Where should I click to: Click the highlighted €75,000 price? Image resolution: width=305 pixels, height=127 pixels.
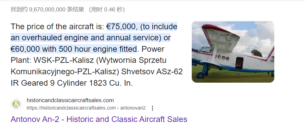tap(121, 27)
